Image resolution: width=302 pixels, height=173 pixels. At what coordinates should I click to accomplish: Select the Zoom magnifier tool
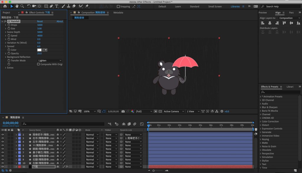click(x=22, y=6)
